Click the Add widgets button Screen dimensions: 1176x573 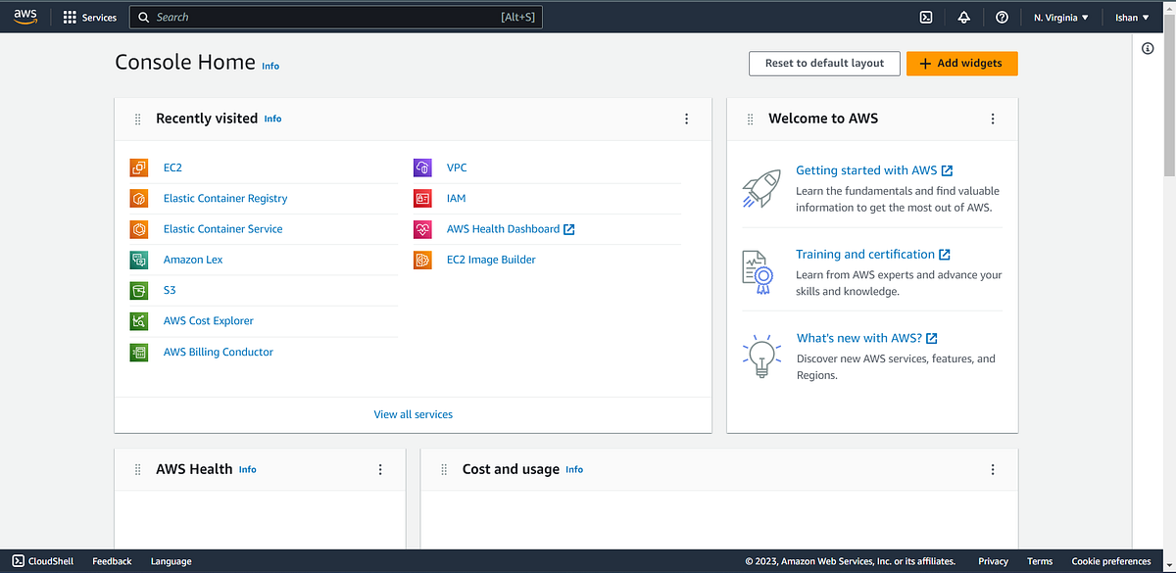point(961,63)
